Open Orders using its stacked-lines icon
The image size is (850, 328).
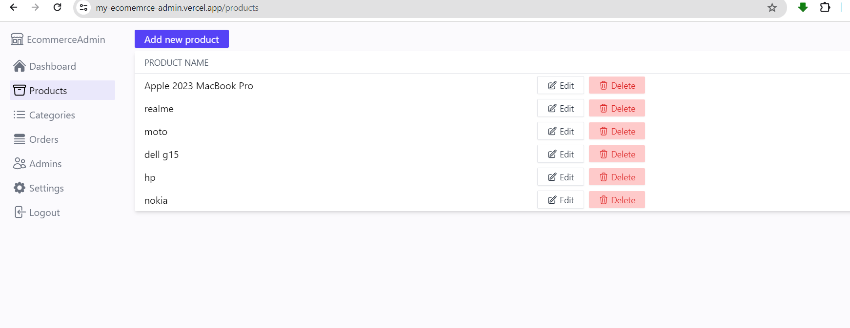[x=19, y=139]
